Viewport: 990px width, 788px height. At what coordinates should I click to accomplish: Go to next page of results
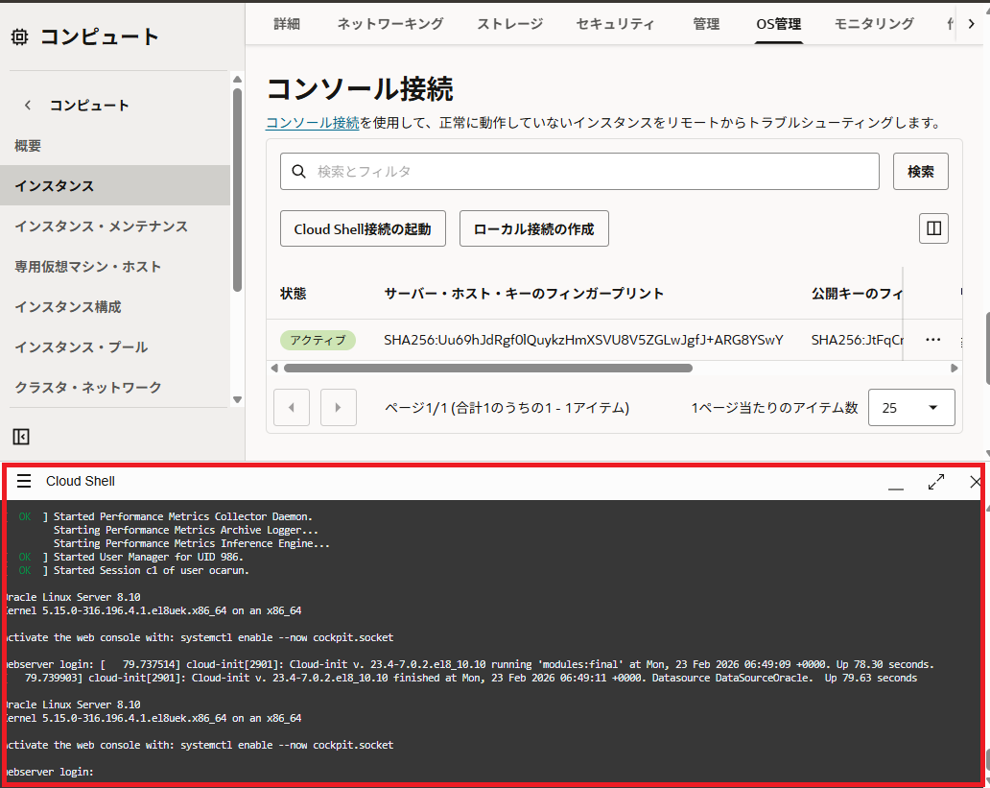click(338, 407)
